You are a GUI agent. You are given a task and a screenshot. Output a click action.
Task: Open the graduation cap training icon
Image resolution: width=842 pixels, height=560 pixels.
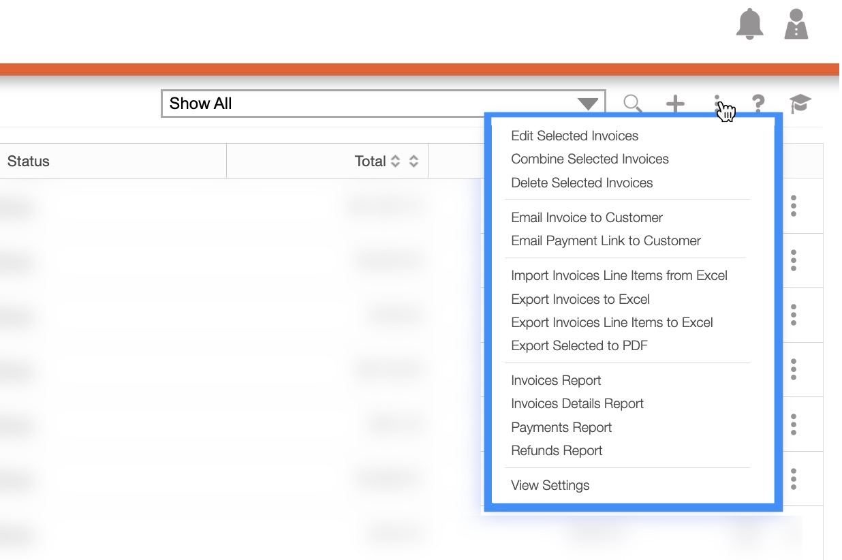pyautogui.click(x=800, y=104)
